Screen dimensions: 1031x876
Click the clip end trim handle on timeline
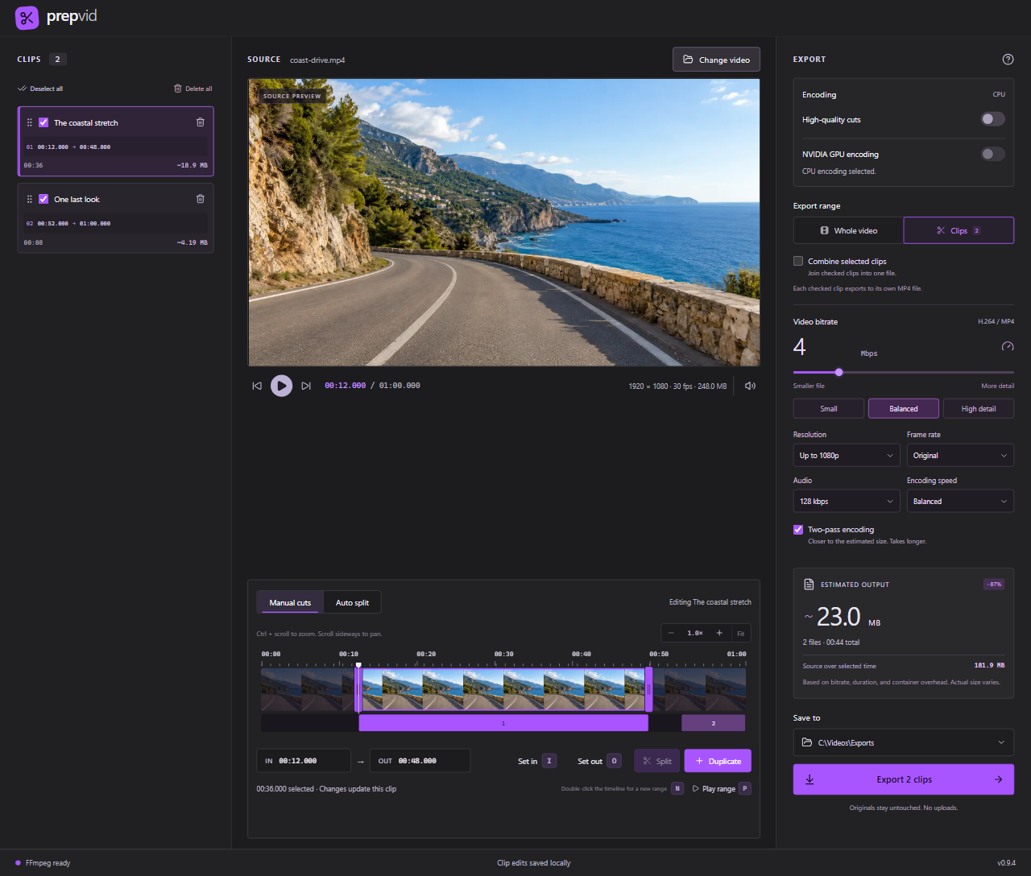(x=648, y=690)
